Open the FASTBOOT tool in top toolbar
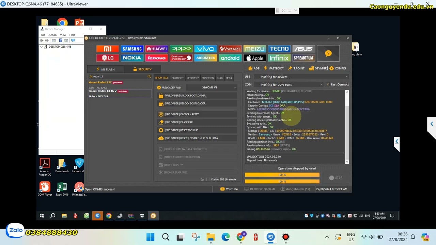 [x=274, y=68]
